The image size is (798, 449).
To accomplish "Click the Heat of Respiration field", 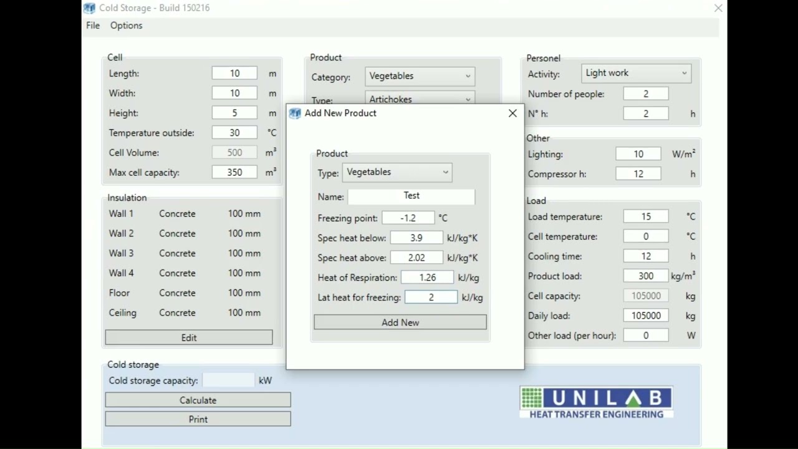I will click(428, 278).
